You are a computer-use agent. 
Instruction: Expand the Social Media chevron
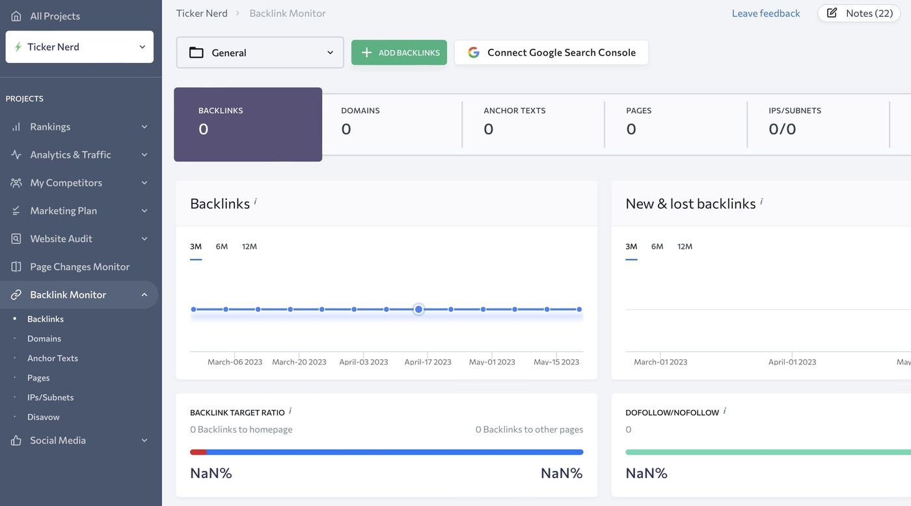click(144, 440)
